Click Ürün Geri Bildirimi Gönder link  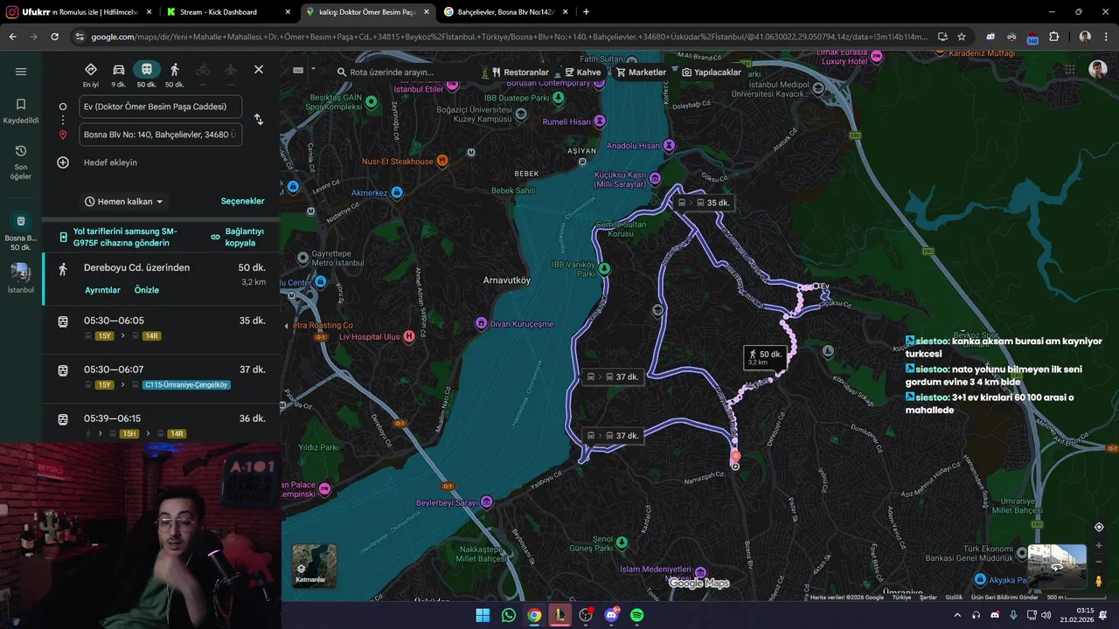point(1004,598)
